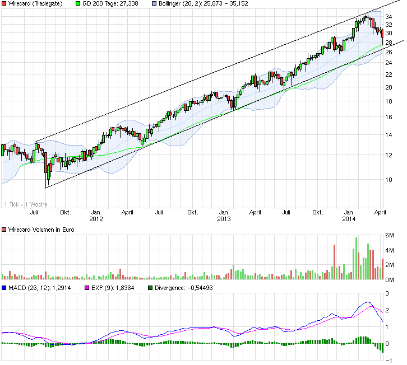Click the '1 Tick = 1 Woche' note
This screenshot has width=407, height=365.
(x=26, y=204)
